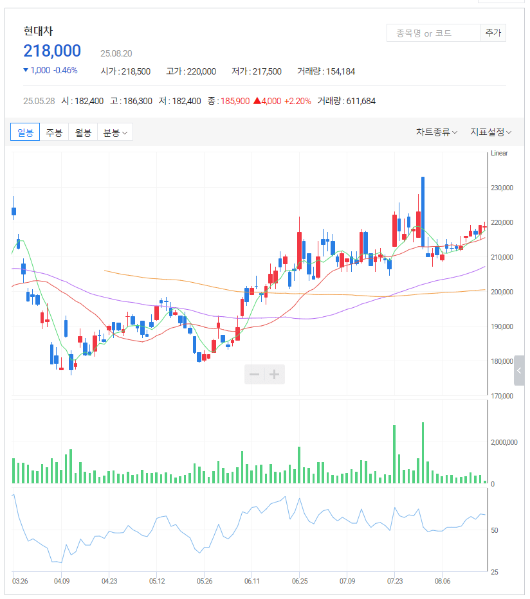Click the 시가:218,500 open price
Screen dimensions: 530x599
125,71
